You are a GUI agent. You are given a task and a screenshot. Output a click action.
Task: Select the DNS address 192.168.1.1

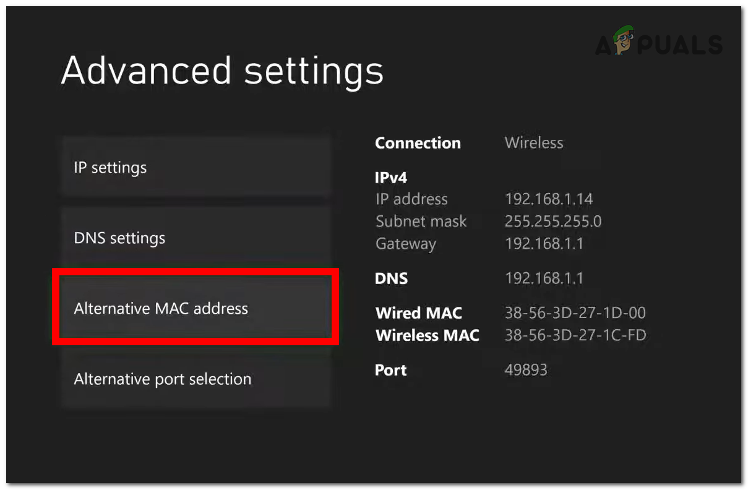coord(544,278)
